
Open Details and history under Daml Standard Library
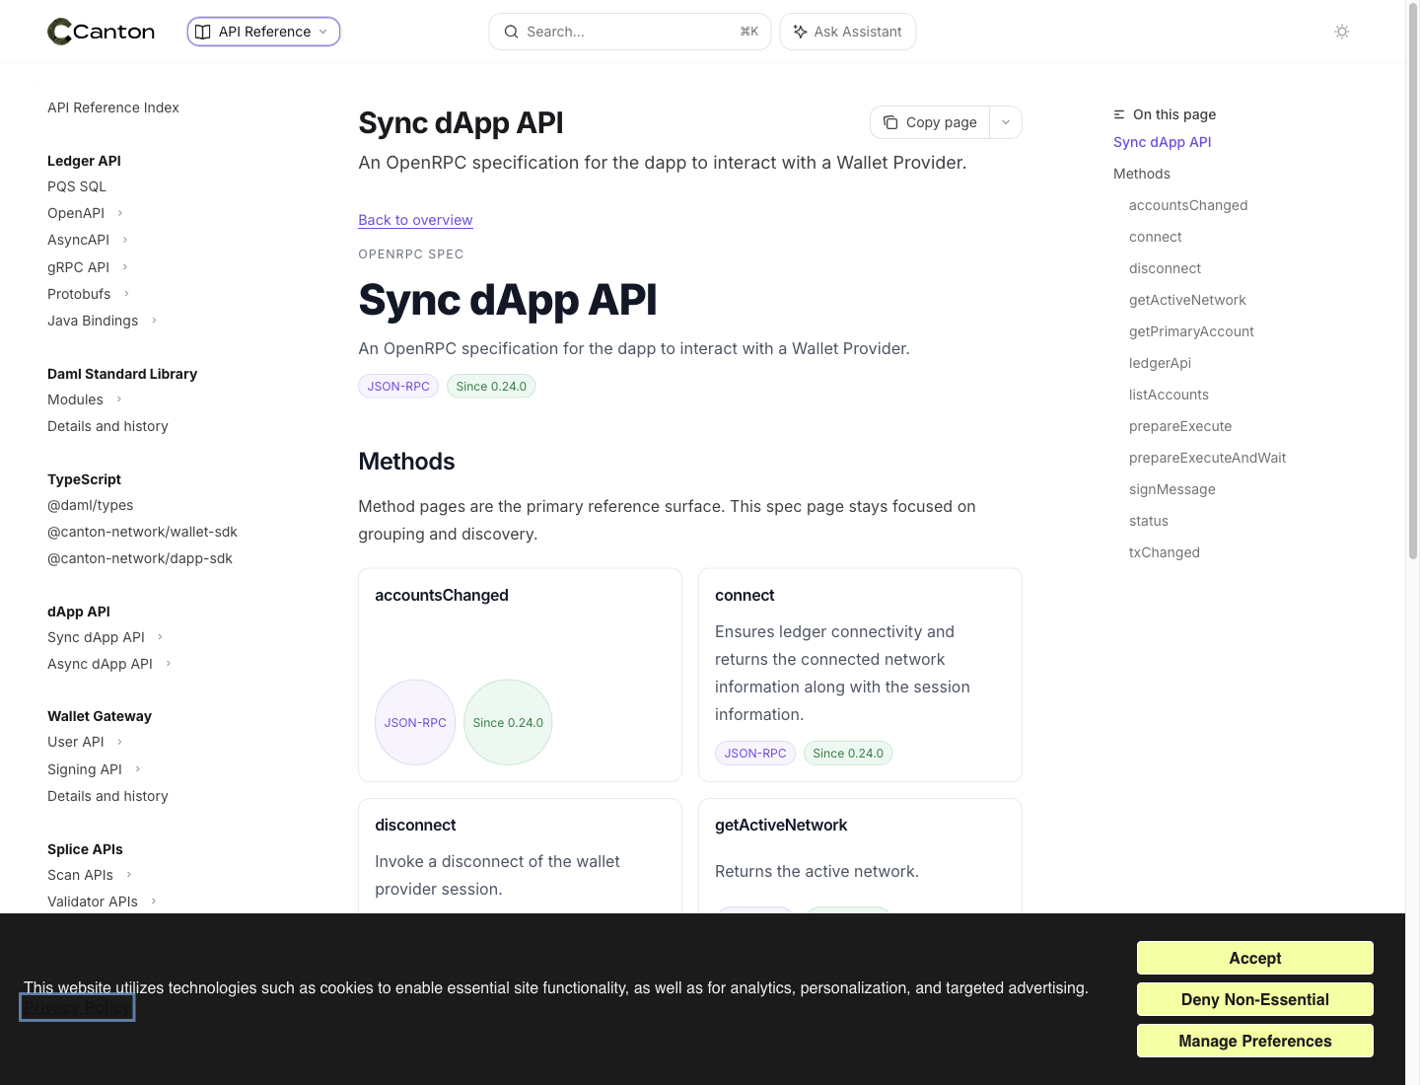click(x=107, y=426)
